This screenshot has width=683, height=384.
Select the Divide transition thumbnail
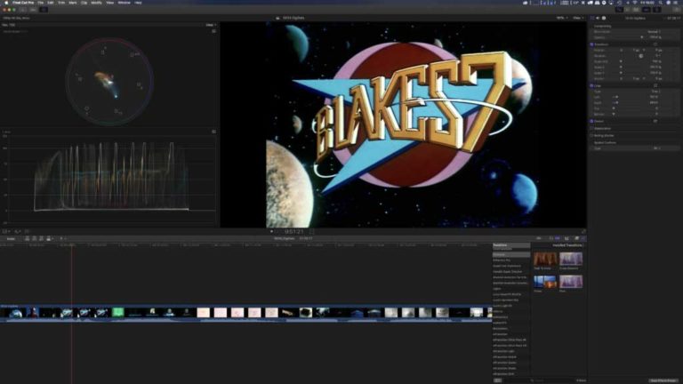tap(545, 281)
